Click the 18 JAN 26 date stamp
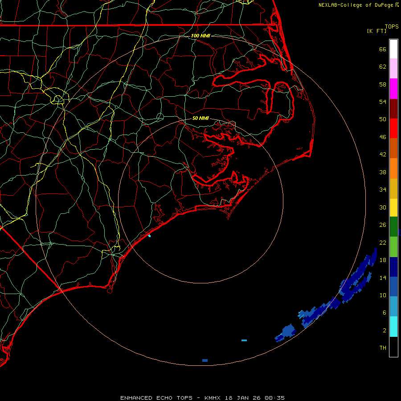The width and height of the screenshot is (401, 401). (x=243, y=398)
